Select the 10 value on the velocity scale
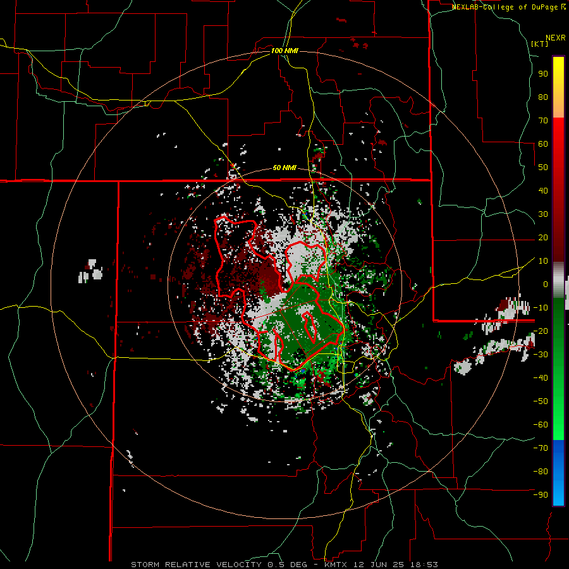 tap(543, 261)
